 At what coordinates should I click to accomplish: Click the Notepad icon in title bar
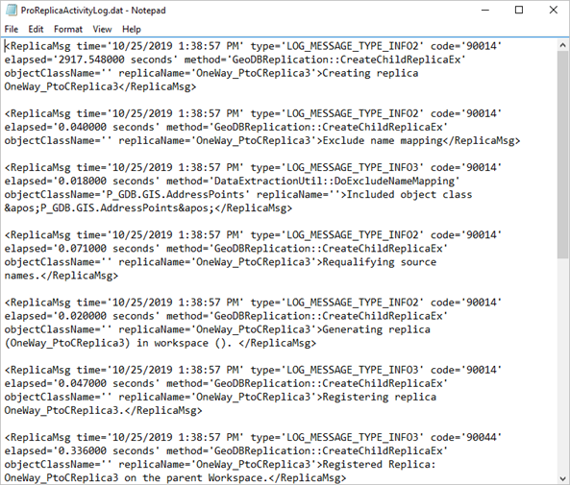pos(11,11)
